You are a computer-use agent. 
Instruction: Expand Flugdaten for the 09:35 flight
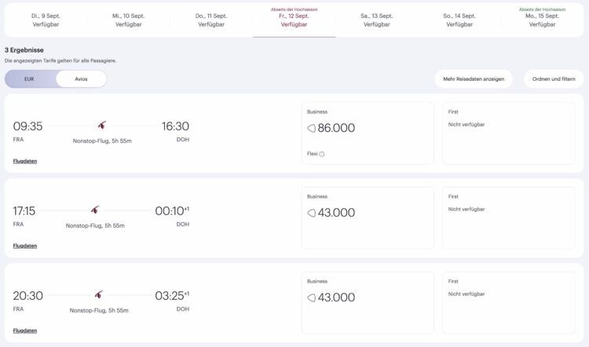(x=25, y=161)
